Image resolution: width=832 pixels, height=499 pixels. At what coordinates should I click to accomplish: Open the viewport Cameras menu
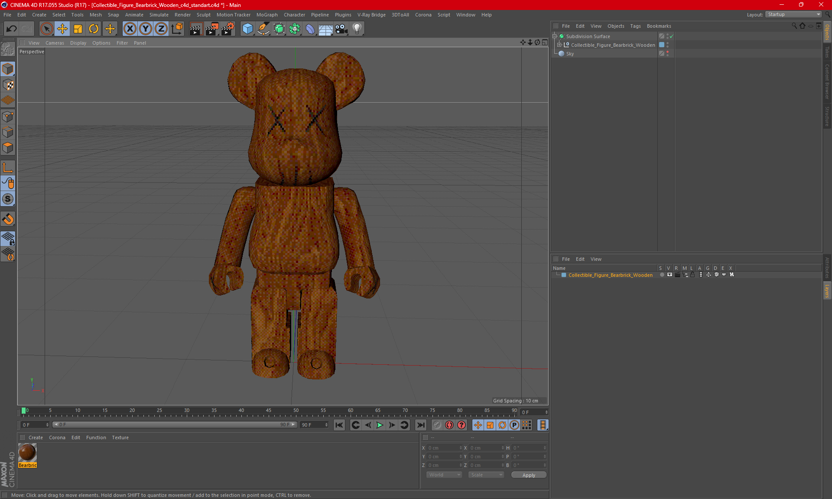coord(55,43)
